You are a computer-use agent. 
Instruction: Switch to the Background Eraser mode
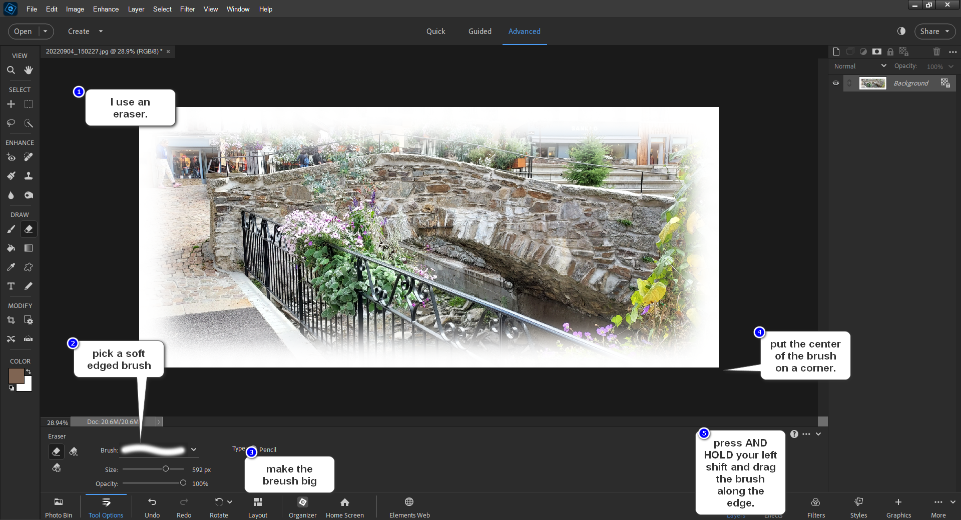(x=74, y=451)
